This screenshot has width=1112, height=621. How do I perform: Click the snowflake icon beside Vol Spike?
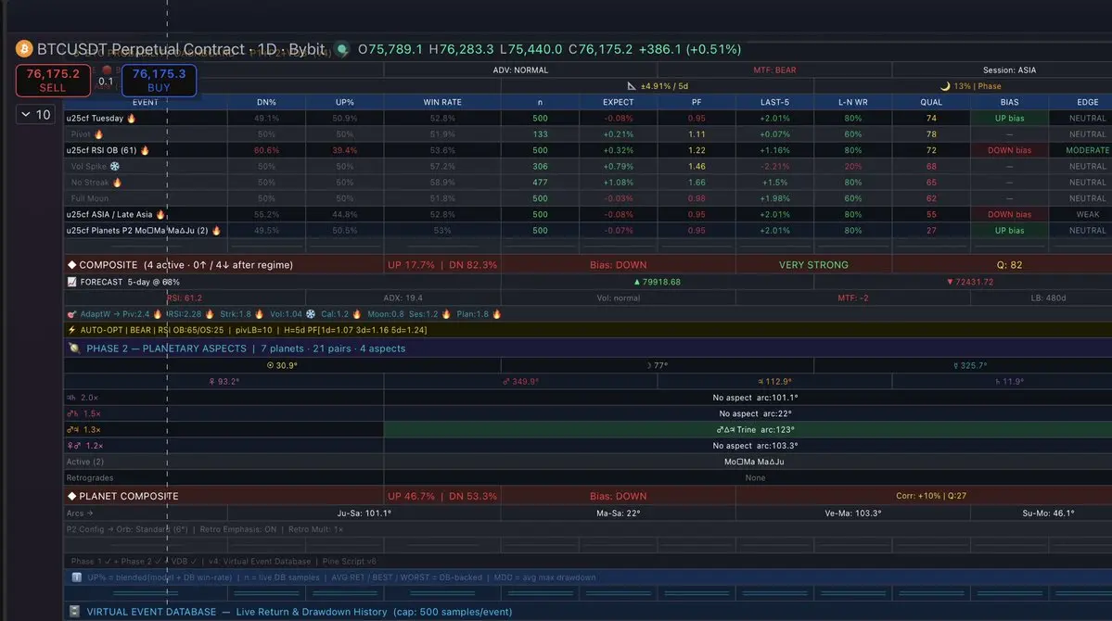click(x=115, y=167)
